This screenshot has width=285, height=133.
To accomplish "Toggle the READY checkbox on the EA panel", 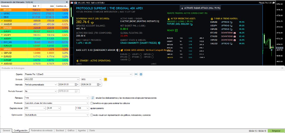I will (x=176, y=30).
